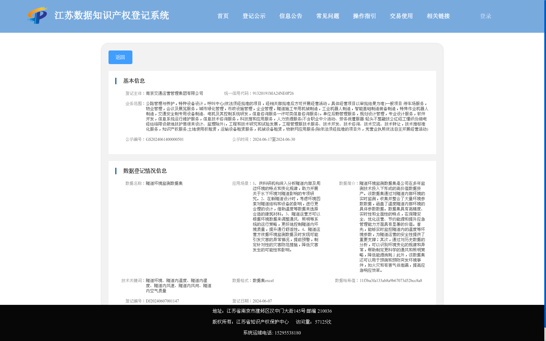Click the blue 返回 button

tap(120, 57)
